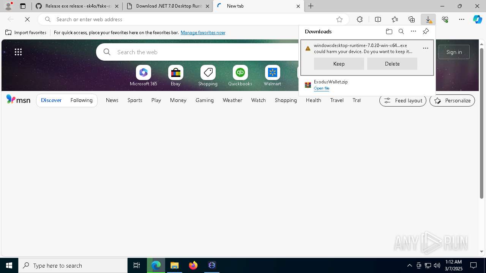Open the Windows Start menu
The image size is (486, 273).
click(9, 265)
